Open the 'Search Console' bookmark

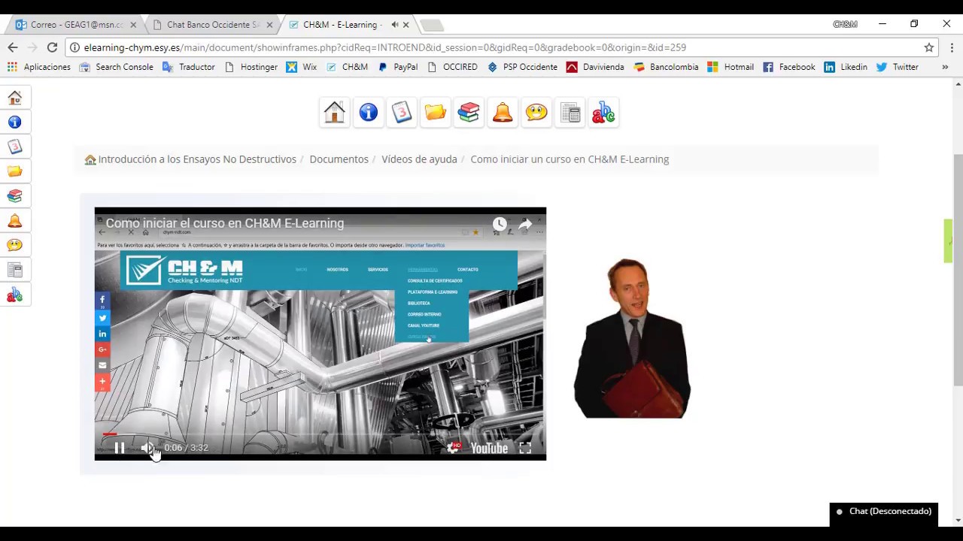tap(117, 67)
